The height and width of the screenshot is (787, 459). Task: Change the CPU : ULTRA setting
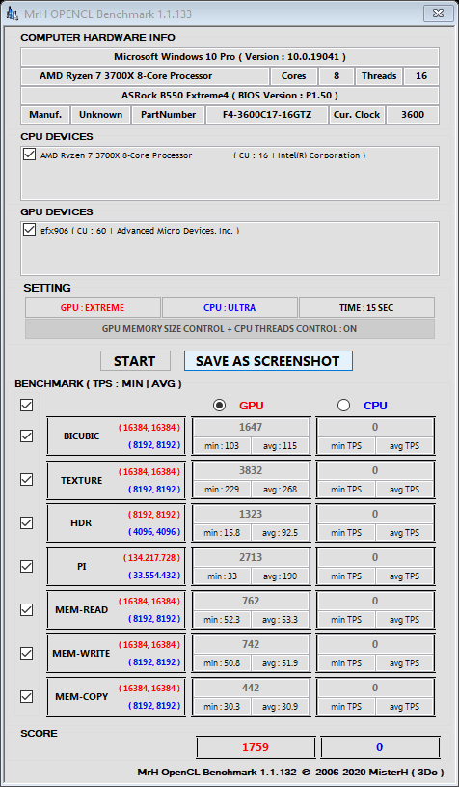click(230, 308)
